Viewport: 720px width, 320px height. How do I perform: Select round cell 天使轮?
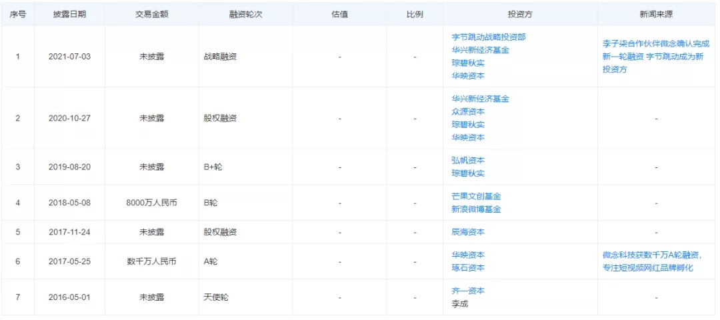point(215,297)
